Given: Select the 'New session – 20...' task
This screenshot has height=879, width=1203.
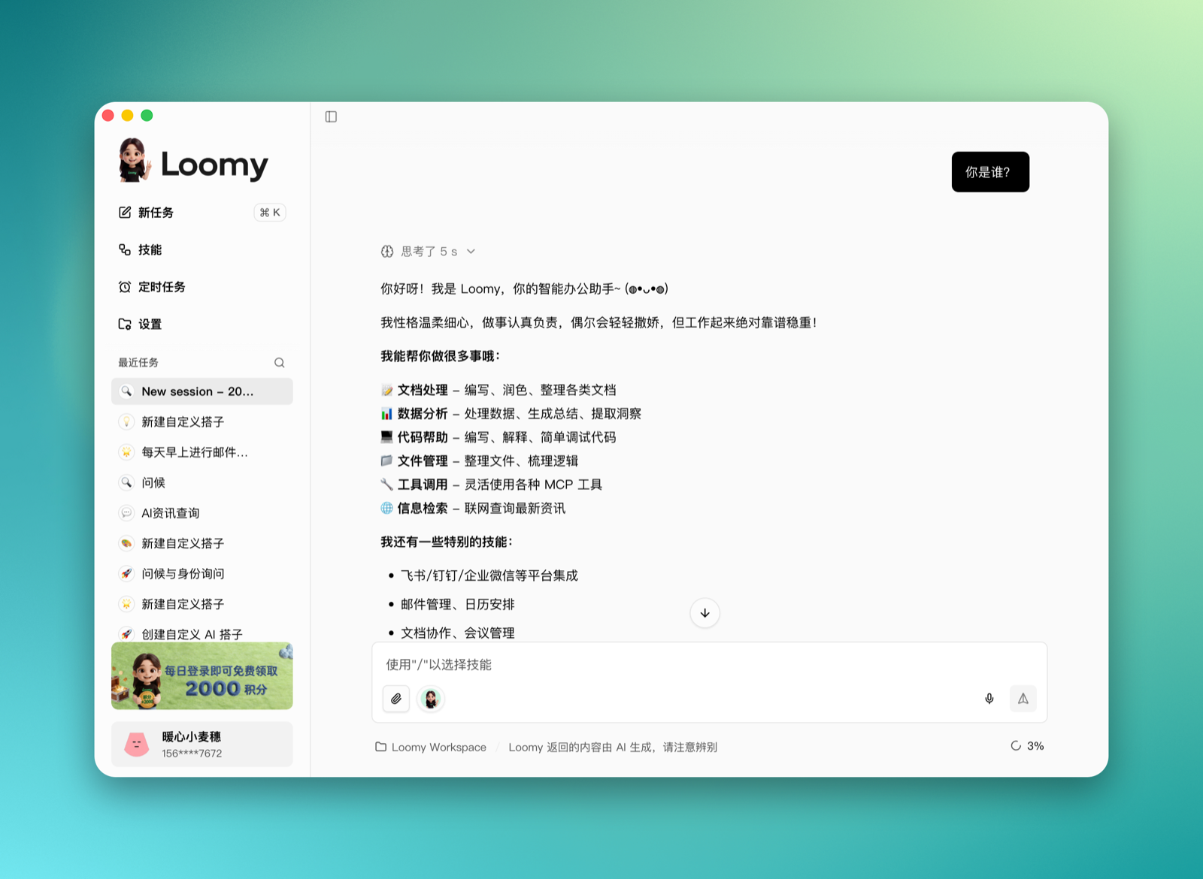Looking at the screenshot, I should [x=202, y=391].
